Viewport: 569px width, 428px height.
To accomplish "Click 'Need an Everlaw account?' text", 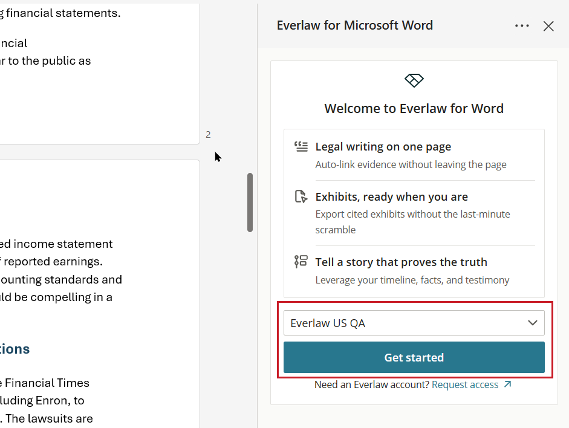I will [372, 384].
